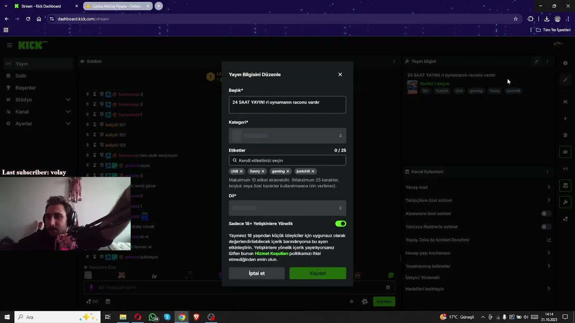Image resolution: width=575 pixels, height=323 pixels.
Task: Click the İptal et button
Action: [x=257, y=273]
